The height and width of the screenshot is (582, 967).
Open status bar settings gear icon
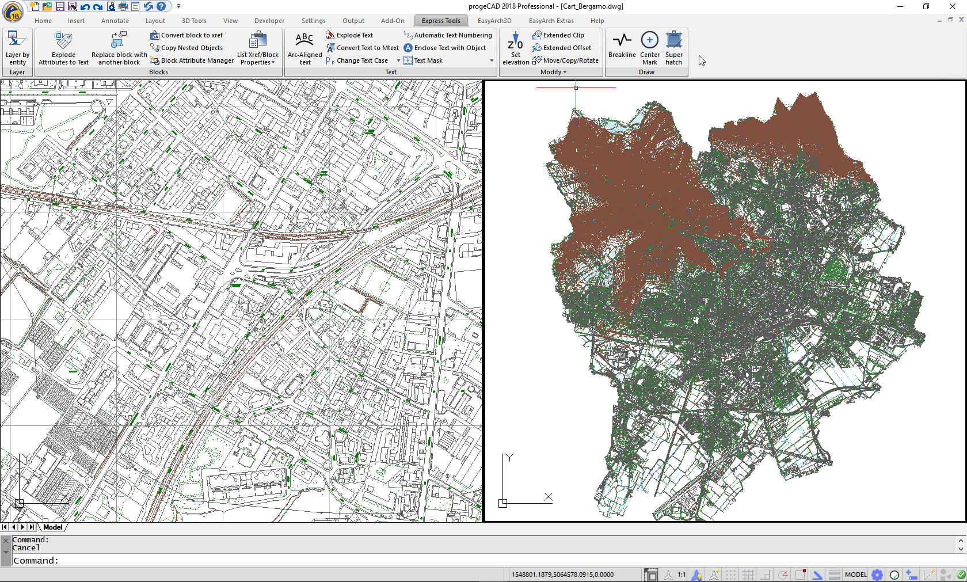click(877, 575)
